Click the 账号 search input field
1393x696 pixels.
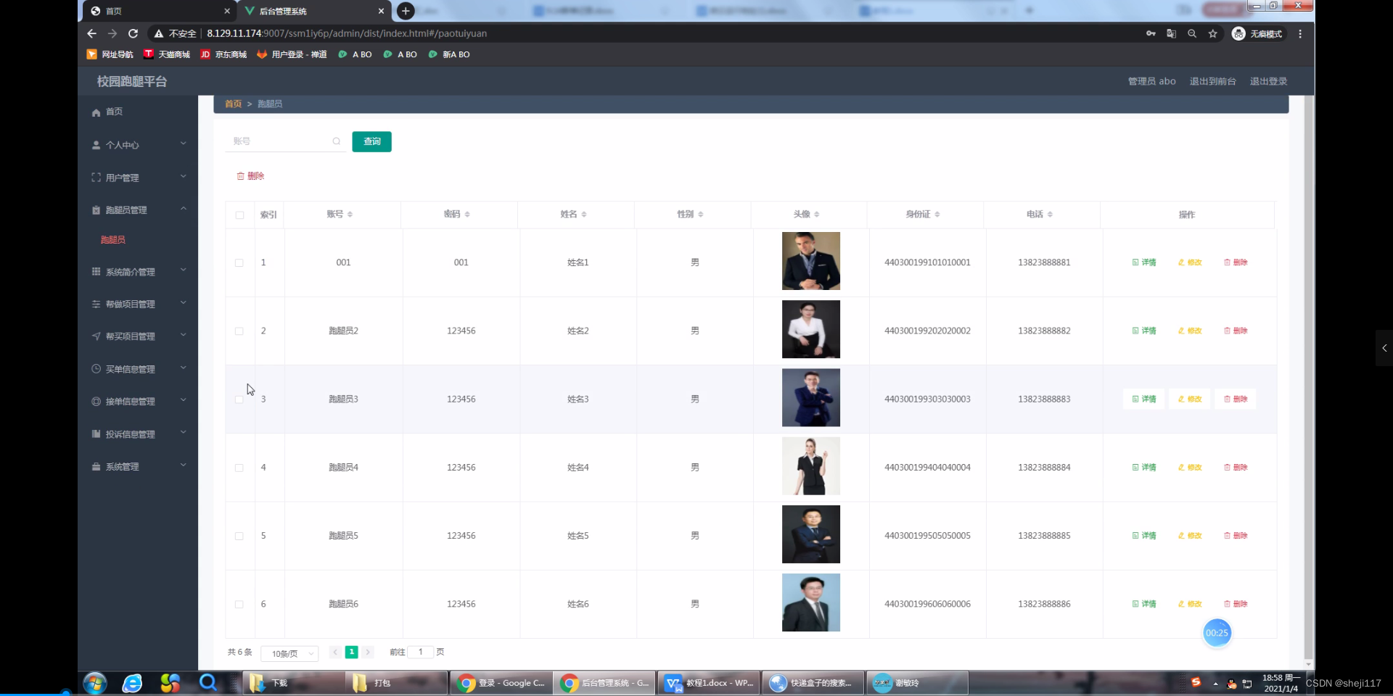[285, 141]
